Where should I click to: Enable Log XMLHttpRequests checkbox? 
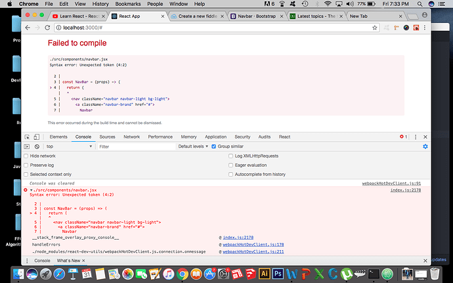click(x=230, y=156)
